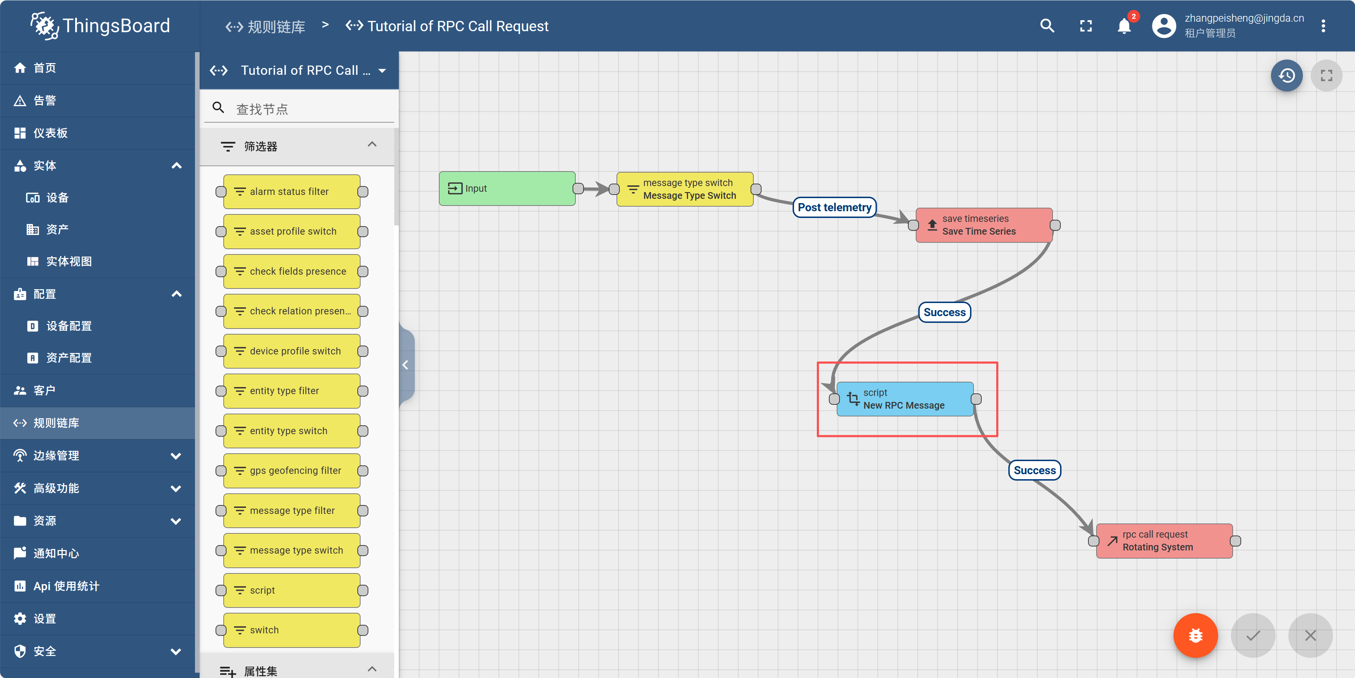1355x678 pixels.
Task: Open the user account avatar icon
Action: click(1164, 26)
